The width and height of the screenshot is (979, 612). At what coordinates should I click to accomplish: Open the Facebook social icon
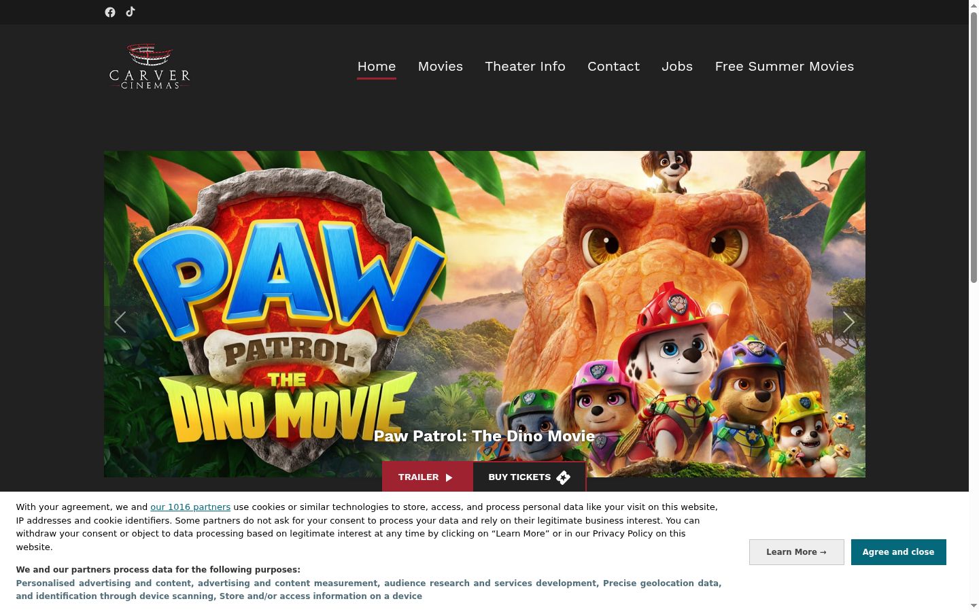click(110, 12)
